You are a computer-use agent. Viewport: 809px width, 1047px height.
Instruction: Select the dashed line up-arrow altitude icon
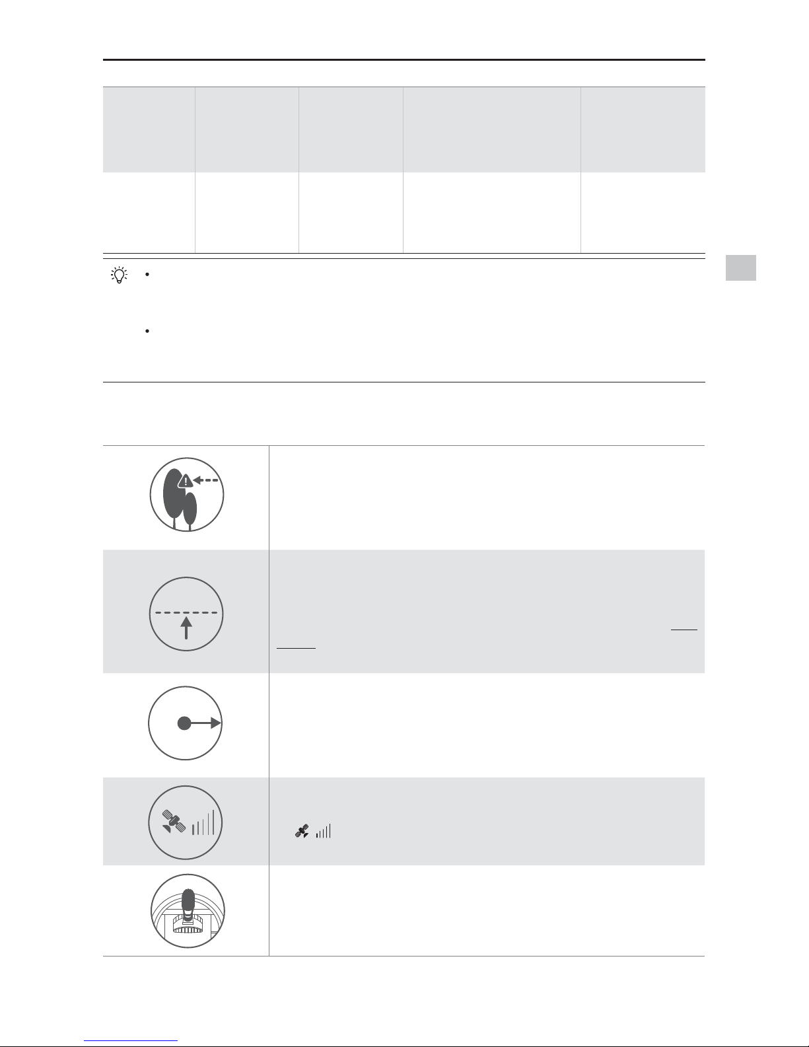click(x=187, y=614)
